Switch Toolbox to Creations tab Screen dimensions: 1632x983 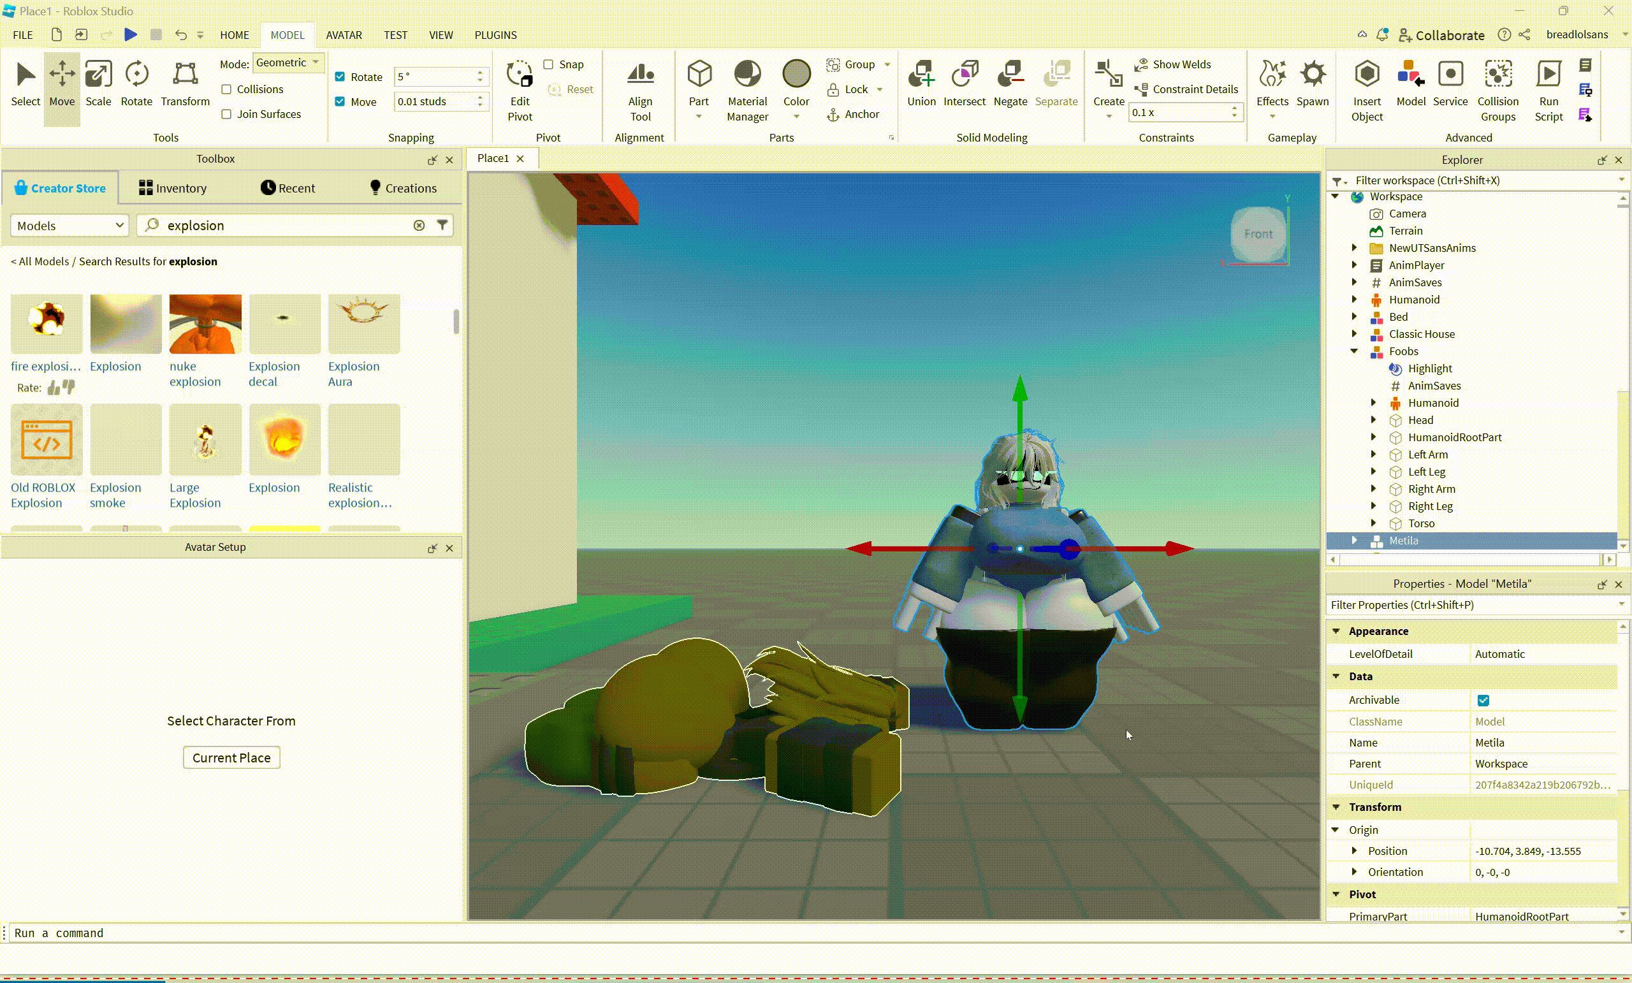403,188
